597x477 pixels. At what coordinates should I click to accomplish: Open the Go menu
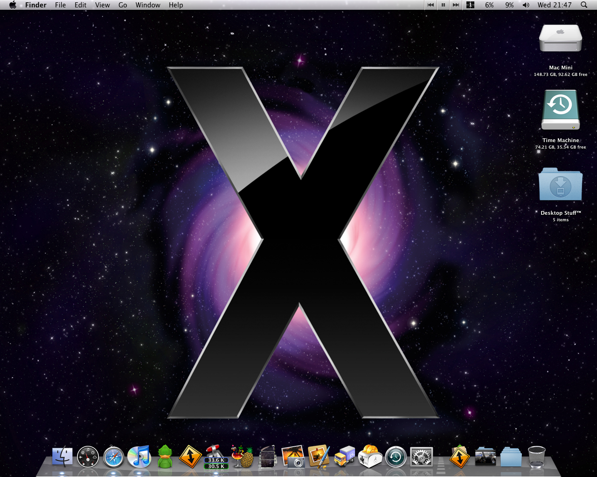[123, 5]
